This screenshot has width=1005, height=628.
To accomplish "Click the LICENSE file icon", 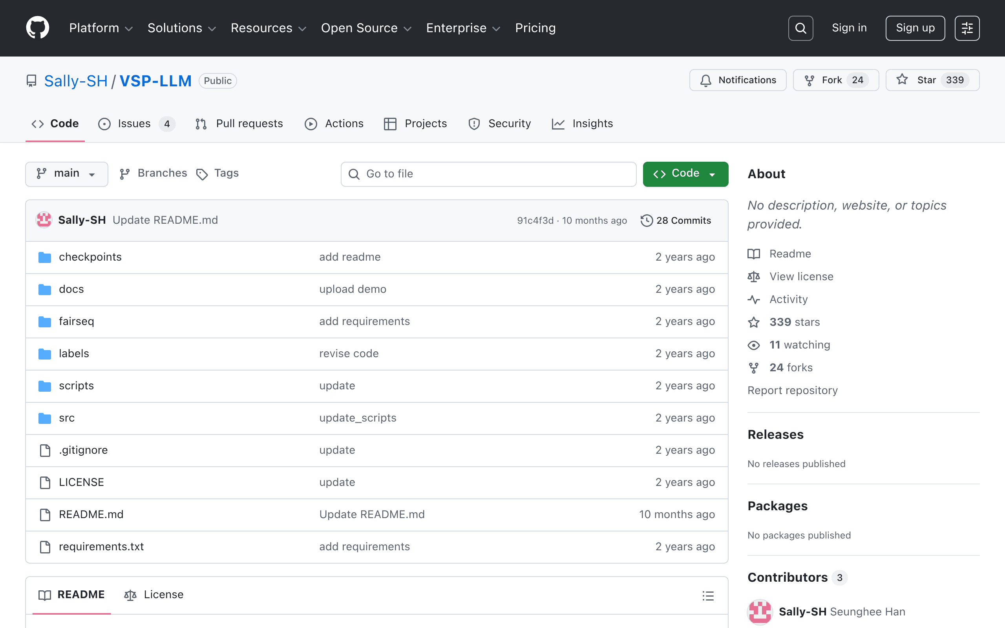I will (x=45, y=482).
